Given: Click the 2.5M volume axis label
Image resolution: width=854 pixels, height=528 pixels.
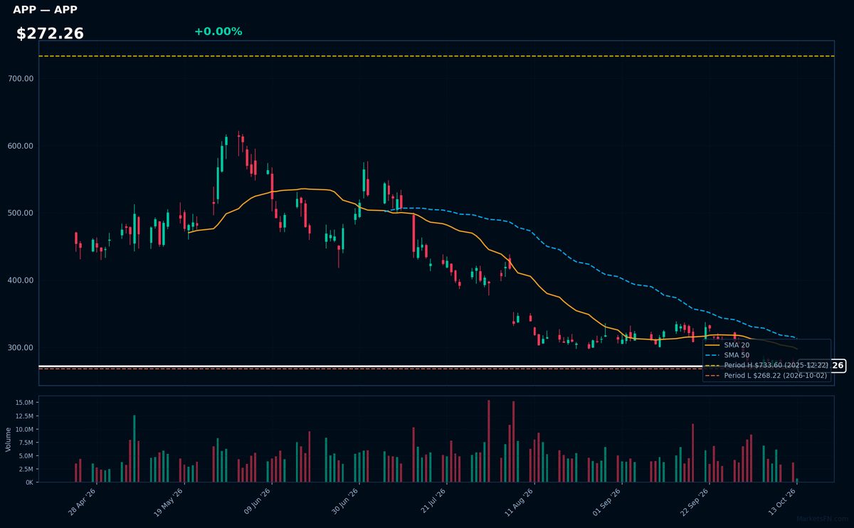Looking at the screenshot, I should tap(26, 469).
